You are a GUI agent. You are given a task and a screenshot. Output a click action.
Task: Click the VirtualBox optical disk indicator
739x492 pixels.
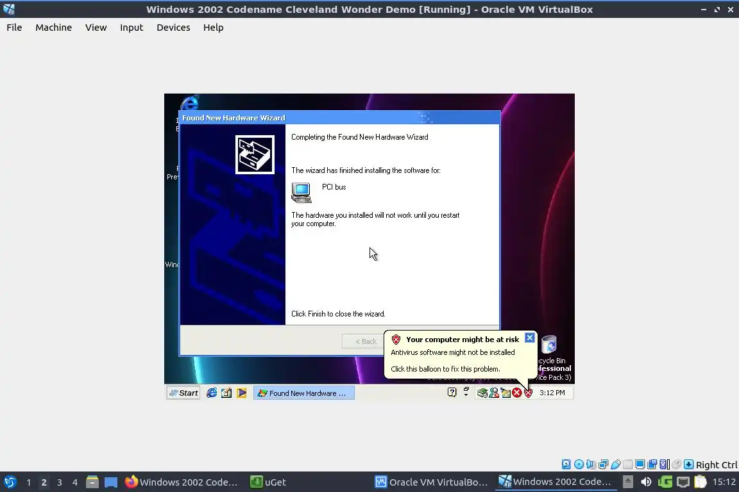579,464
